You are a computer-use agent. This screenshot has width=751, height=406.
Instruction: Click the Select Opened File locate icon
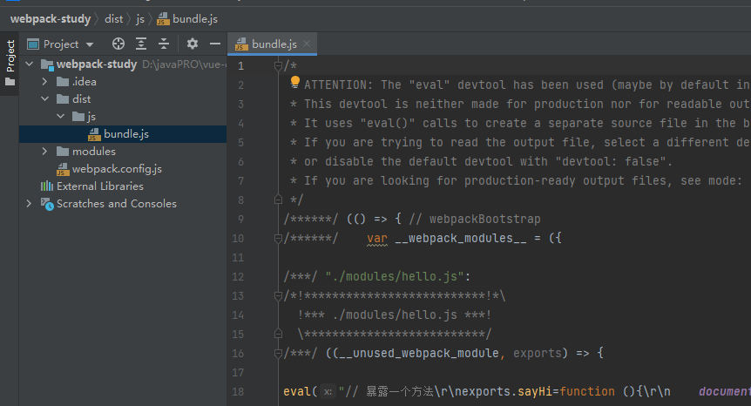[118, 44]
